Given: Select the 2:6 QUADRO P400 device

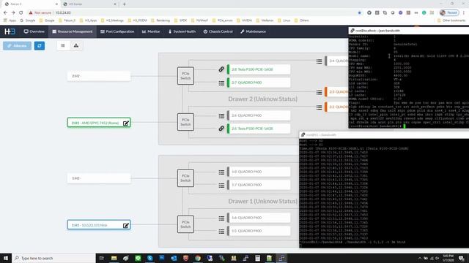Looking at the screenshot, I should click(x=259, y=115).
